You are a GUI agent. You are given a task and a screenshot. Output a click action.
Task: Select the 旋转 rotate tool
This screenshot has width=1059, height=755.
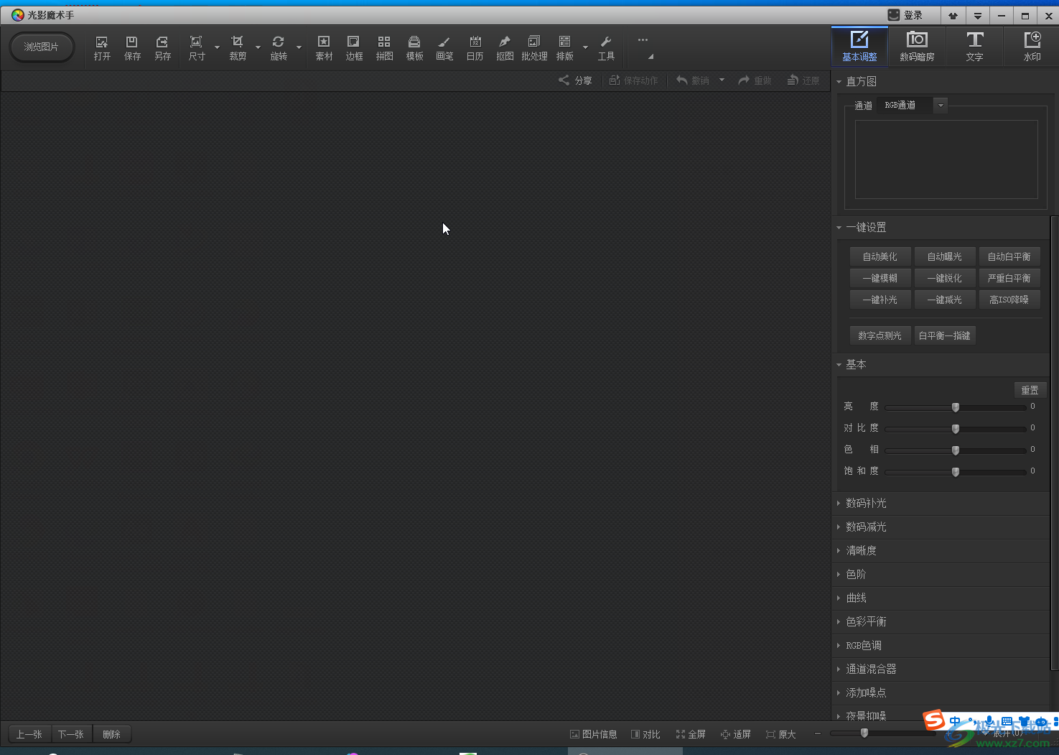click(x=279, y=48)
